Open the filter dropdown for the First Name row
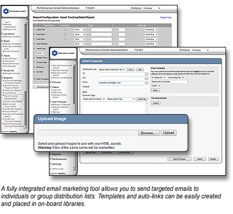 [x=80, y=34]
